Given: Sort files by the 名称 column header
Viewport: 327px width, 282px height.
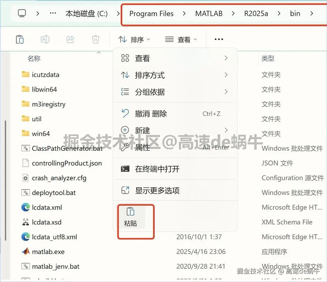Looking at the screenshot, I should (x=34, y=58).
